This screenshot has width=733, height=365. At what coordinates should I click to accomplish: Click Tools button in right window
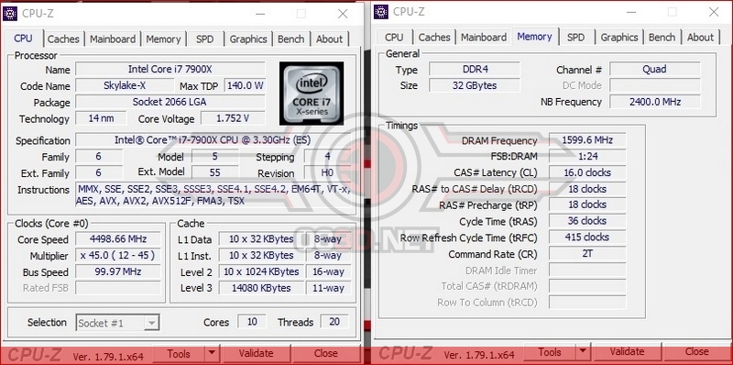tap(550, 352)
